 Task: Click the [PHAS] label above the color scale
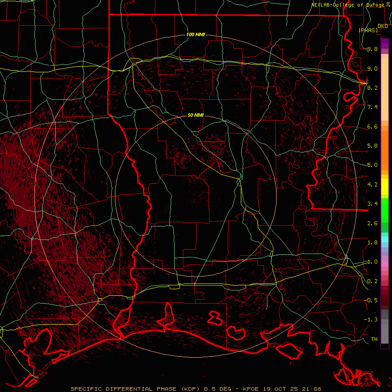pos(368,30)
